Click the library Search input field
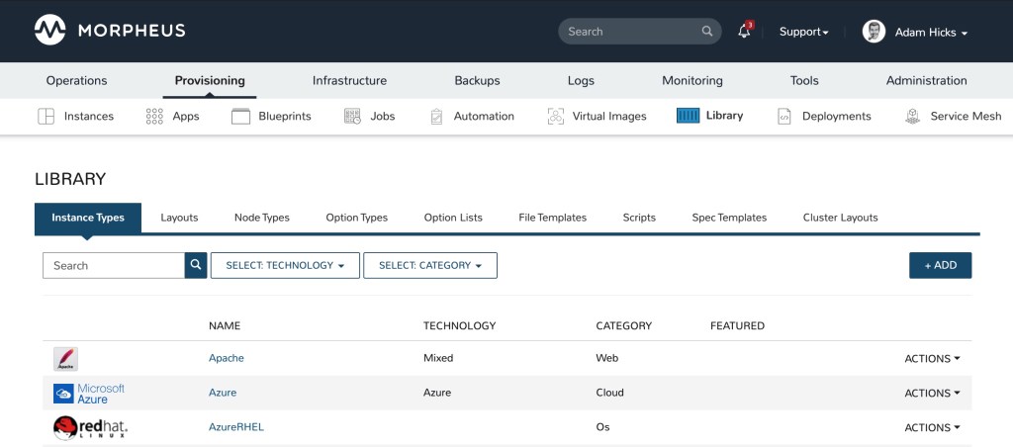Viewport: 1013px width, 447px height. (x=113, y=265)
